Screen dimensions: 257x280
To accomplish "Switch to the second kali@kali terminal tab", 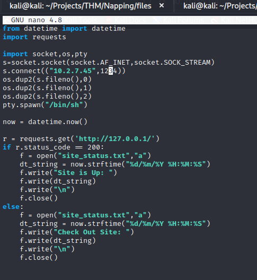I will 220,6.
